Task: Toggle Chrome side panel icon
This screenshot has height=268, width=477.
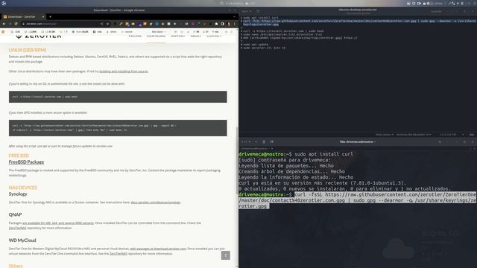Action: point(222,24)
